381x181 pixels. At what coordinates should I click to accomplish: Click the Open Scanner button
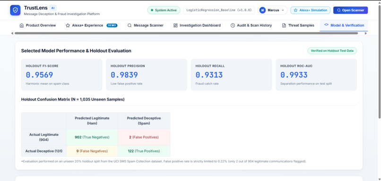click(350, 10)
